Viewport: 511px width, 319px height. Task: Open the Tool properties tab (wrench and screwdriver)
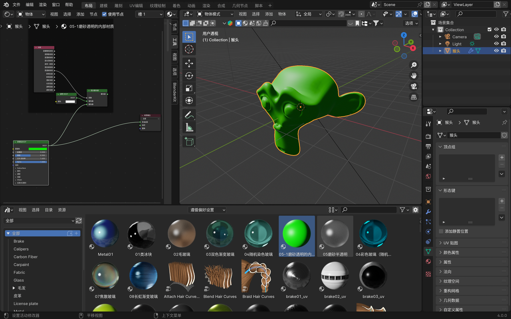pos(428,124)
